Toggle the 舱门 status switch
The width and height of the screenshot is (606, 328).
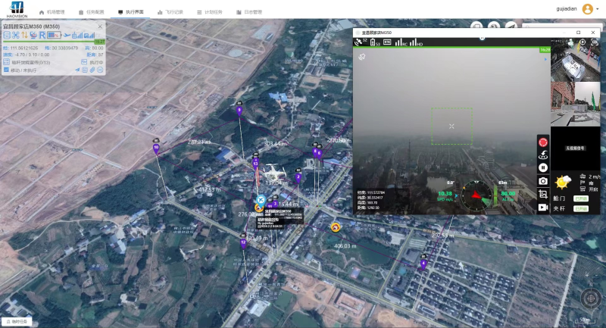click(x=580, y=198)
